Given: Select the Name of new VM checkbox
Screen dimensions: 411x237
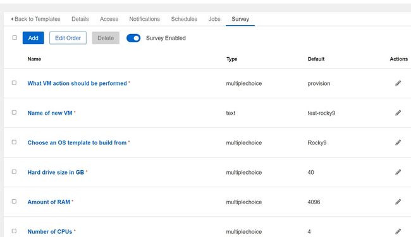Looking at the screenshot, I should [x=14, y=112].
